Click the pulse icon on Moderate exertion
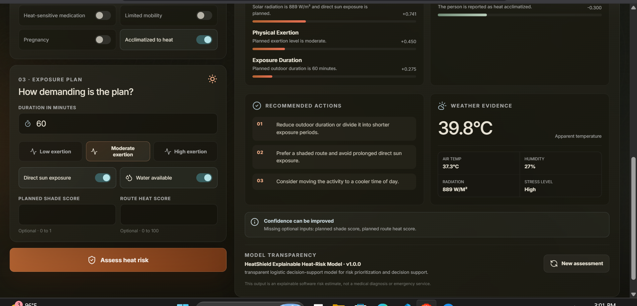Screen dimensions: 637x306 [x=94, y=151]
